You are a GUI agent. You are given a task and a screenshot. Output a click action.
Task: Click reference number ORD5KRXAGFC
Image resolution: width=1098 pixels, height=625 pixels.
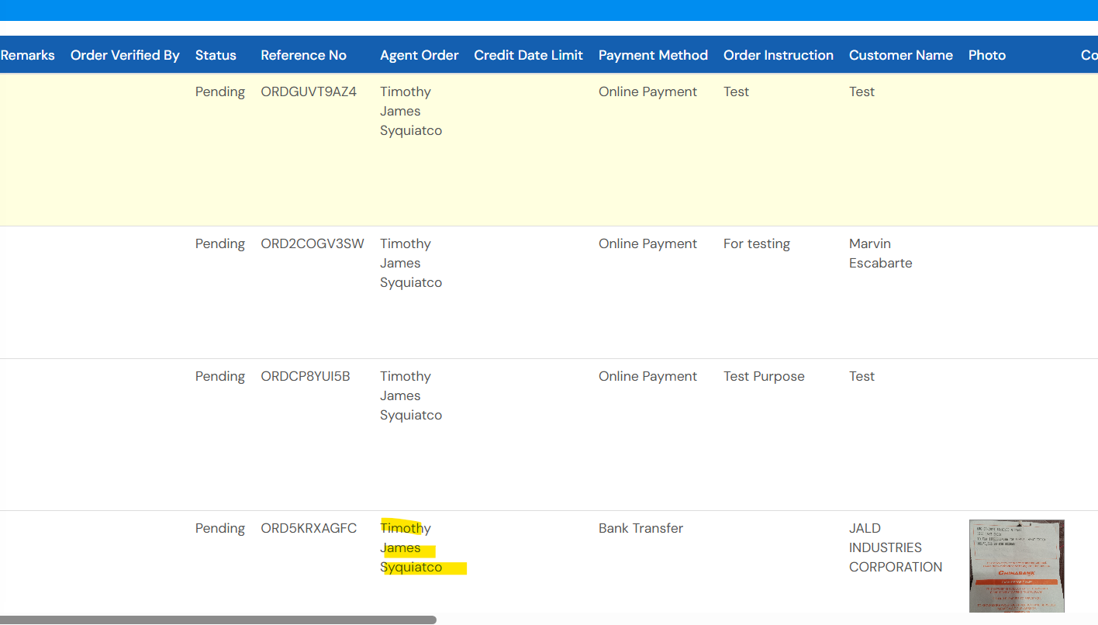click(x=309, y=528)
